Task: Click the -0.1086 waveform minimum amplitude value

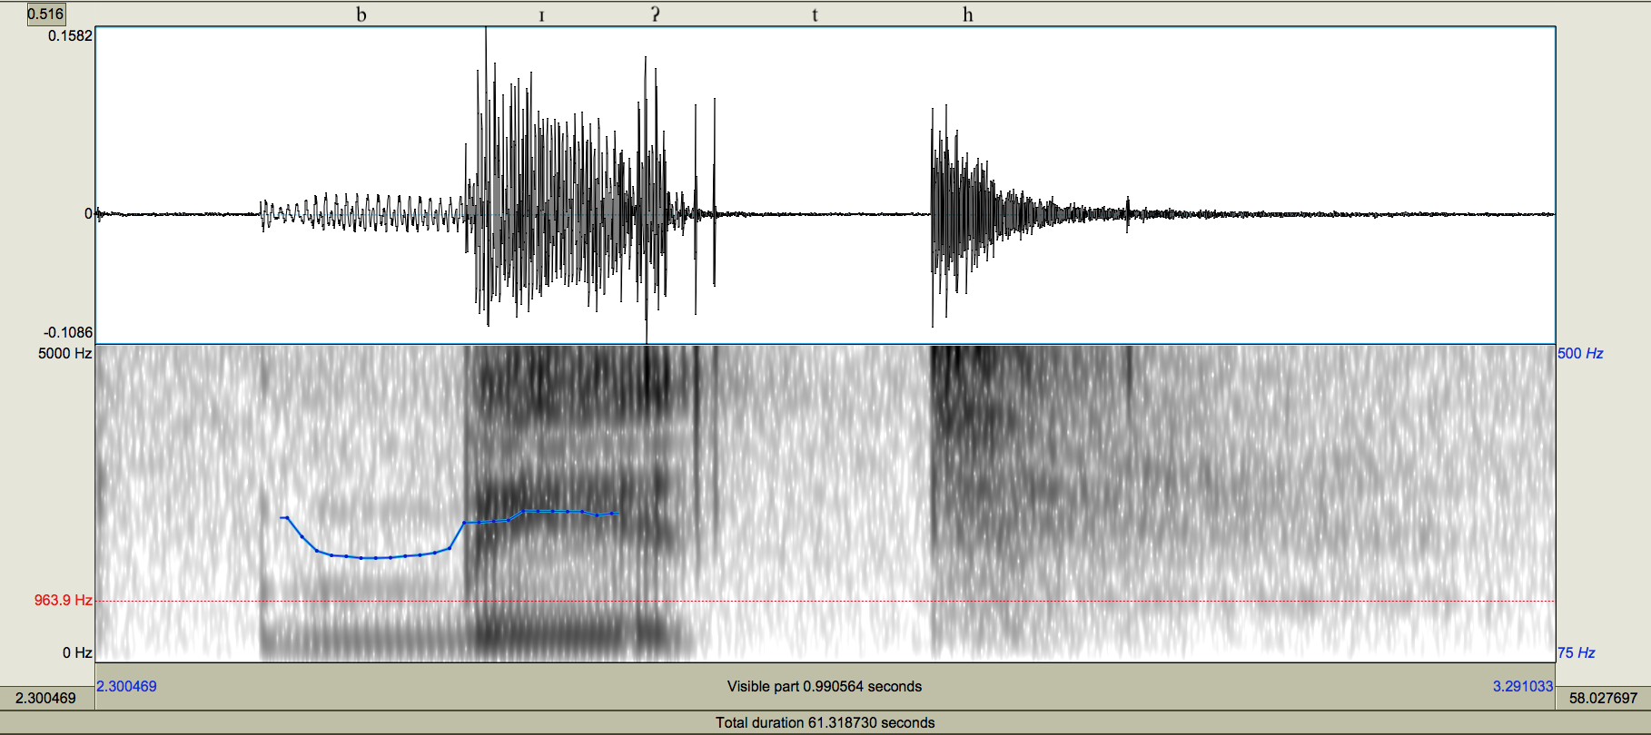Action: tap(68, 332)
